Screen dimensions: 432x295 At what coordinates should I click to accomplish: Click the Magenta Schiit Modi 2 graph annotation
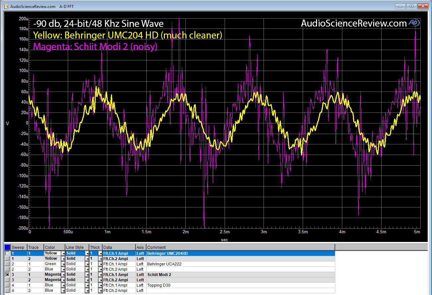tap(95, 47)
